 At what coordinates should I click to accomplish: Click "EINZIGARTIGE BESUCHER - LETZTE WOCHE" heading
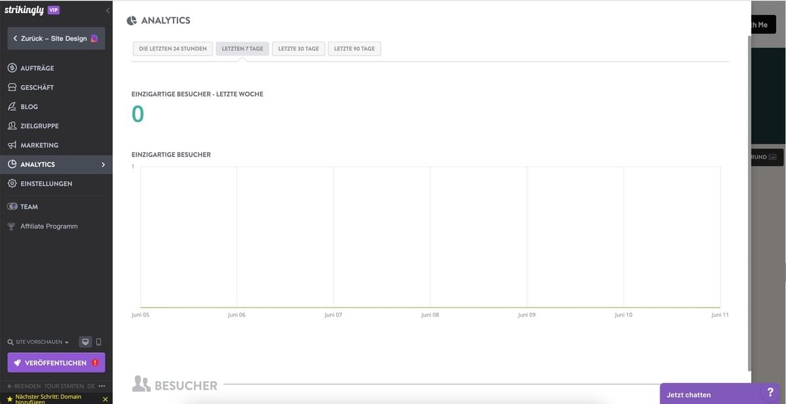197,94
